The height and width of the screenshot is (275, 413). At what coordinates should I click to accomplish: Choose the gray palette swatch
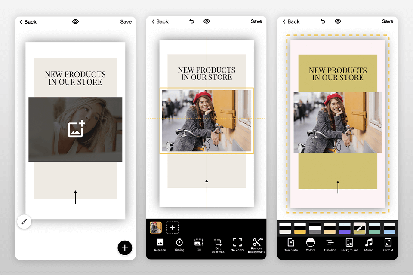tap(315, 228)
